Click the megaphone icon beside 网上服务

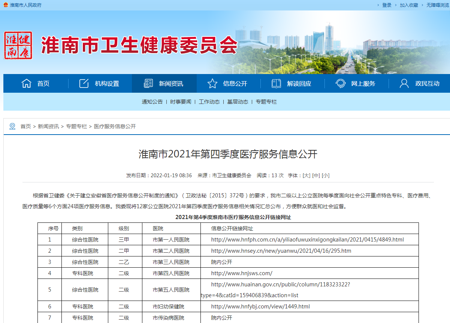340,83
